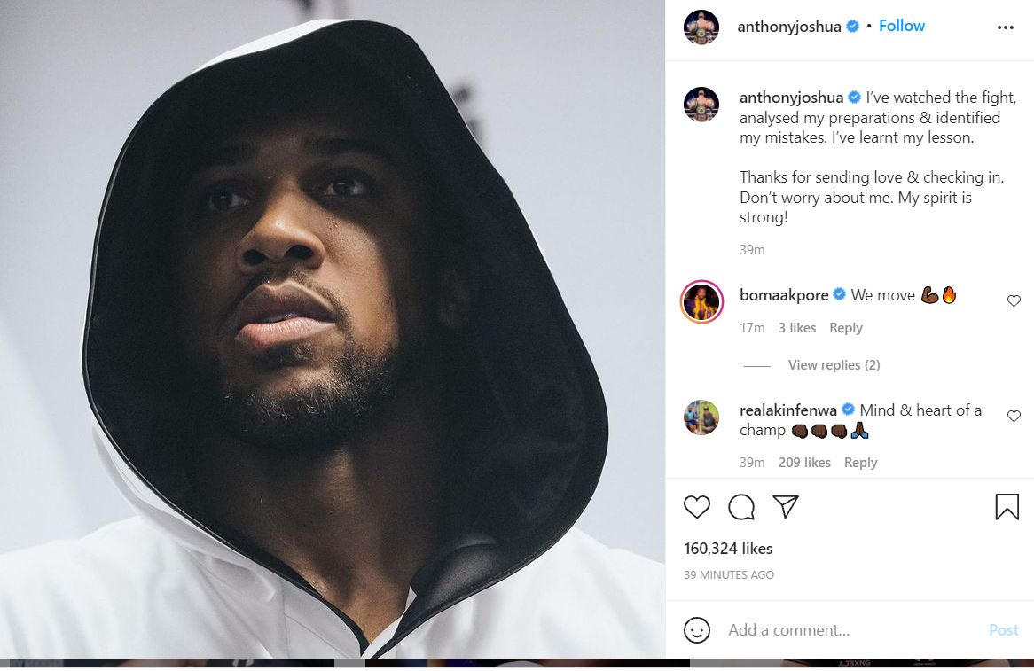Open the three-dots more options menu
The image size is (1034, 671).
(x=1005, y=27)
